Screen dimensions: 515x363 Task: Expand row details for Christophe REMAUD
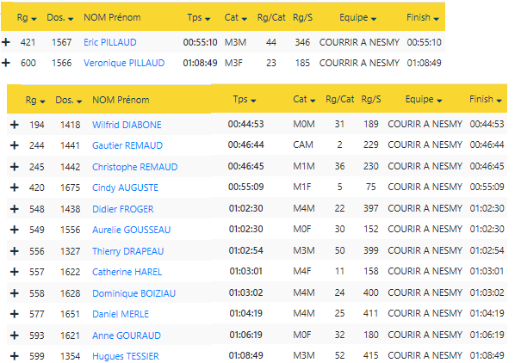tap(15, 167)
